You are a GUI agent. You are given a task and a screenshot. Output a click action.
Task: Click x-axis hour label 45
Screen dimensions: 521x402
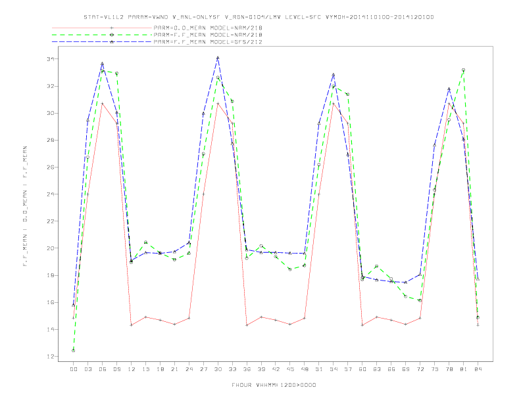290,369
